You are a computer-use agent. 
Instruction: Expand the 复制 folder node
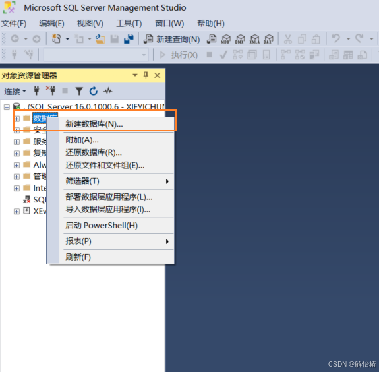click(x=16, y=153)
